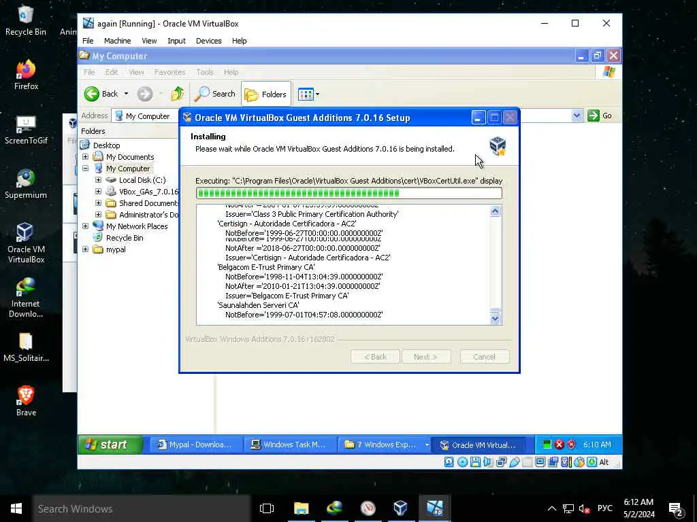Viewport: 697px width, 522px height.
Task: Open Back button history dropdown arrow
Action: pyautogui.click(x=126, y=94)
